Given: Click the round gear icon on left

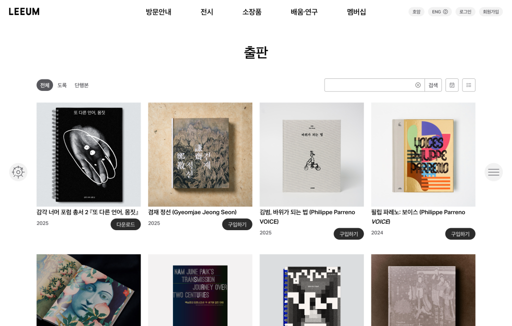Looking at the screenshot, I should tap(18, 172).
